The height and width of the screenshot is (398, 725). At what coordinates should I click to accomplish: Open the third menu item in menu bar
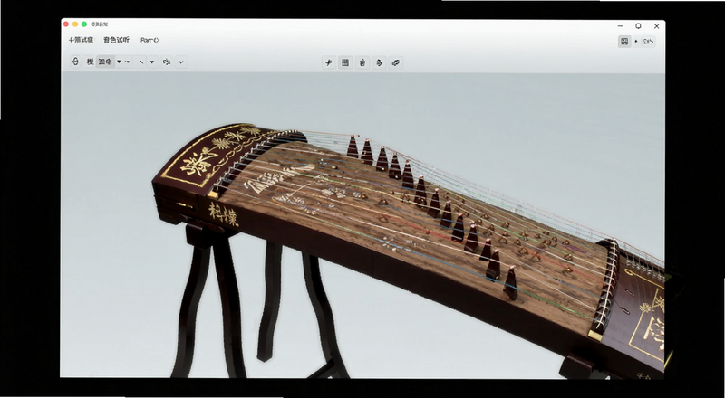(x=150, y=40)
